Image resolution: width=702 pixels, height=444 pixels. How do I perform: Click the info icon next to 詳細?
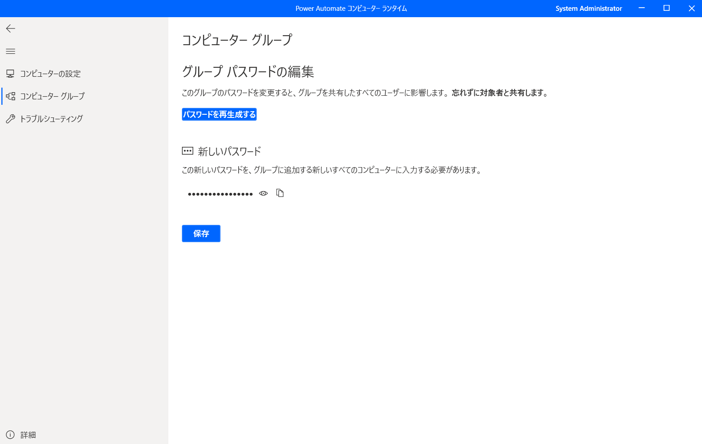tap(10, 434)
